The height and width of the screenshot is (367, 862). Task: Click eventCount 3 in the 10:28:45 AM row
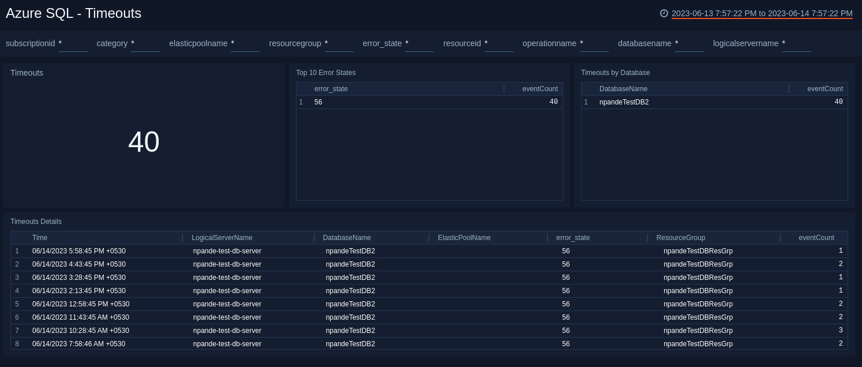coord(841,331)
